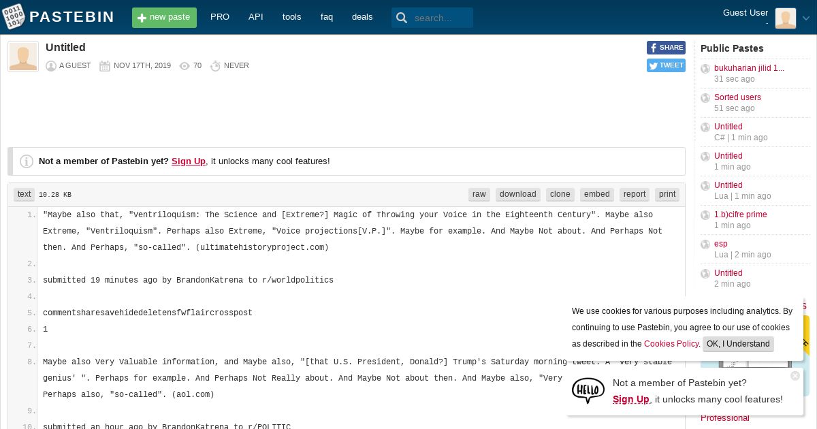Open bukuharian jilid 1... public paste
Viewport: 817px width, 429px height.
click(x=749, y=68)
